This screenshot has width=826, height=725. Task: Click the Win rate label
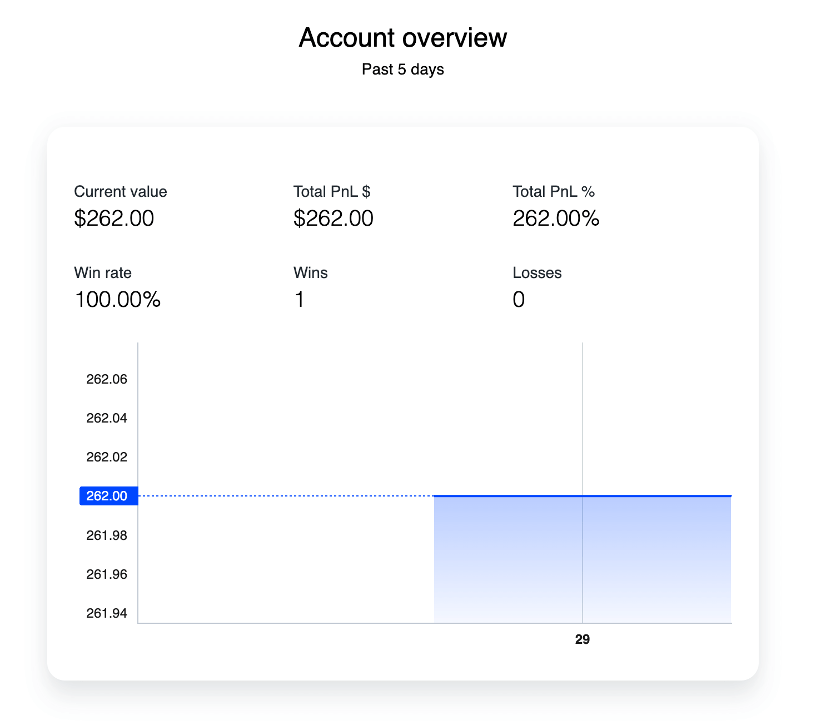(x=103, y=273)
